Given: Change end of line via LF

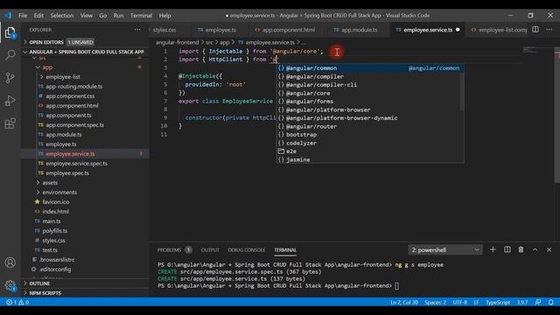Looking at the screenshot, I should [476, 303].
